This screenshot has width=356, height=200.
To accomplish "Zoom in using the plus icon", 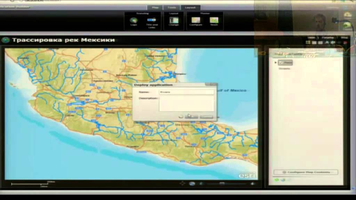I will tap(252, 183).
